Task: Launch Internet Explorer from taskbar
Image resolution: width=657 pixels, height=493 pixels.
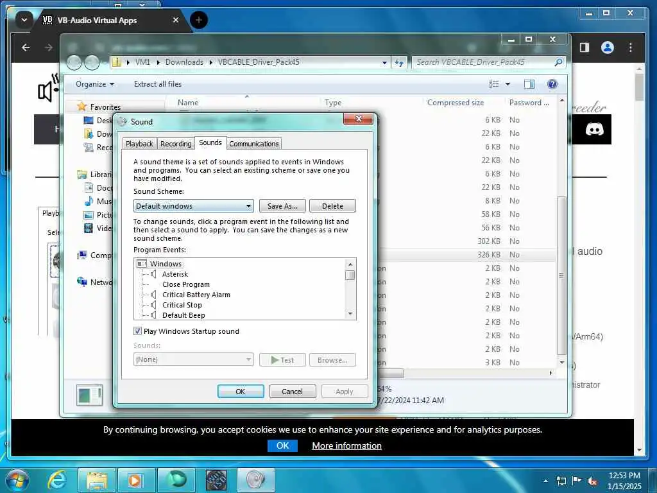Action: click(56, 480)
